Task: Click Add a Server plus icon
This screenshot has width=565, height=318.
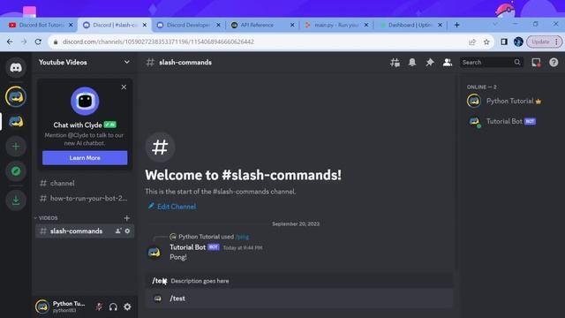Action: point(16,147)
